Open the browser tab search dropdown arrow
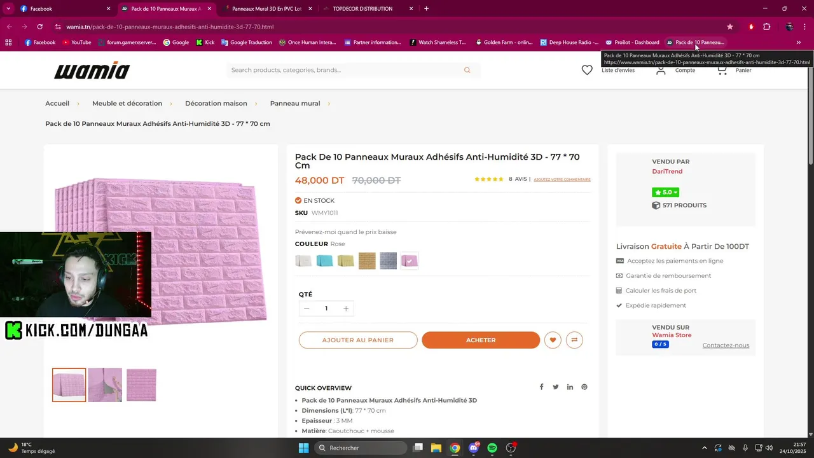814x458 pixels. coord(8,9)
